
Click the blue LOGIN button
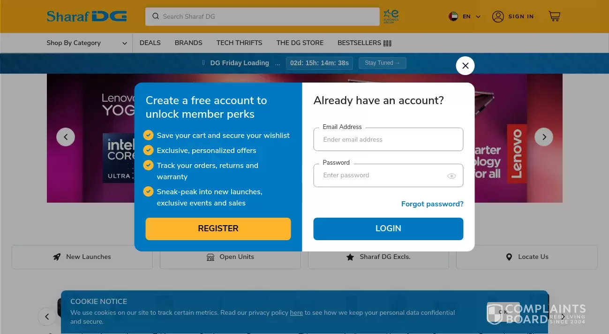tap(388, 229)
